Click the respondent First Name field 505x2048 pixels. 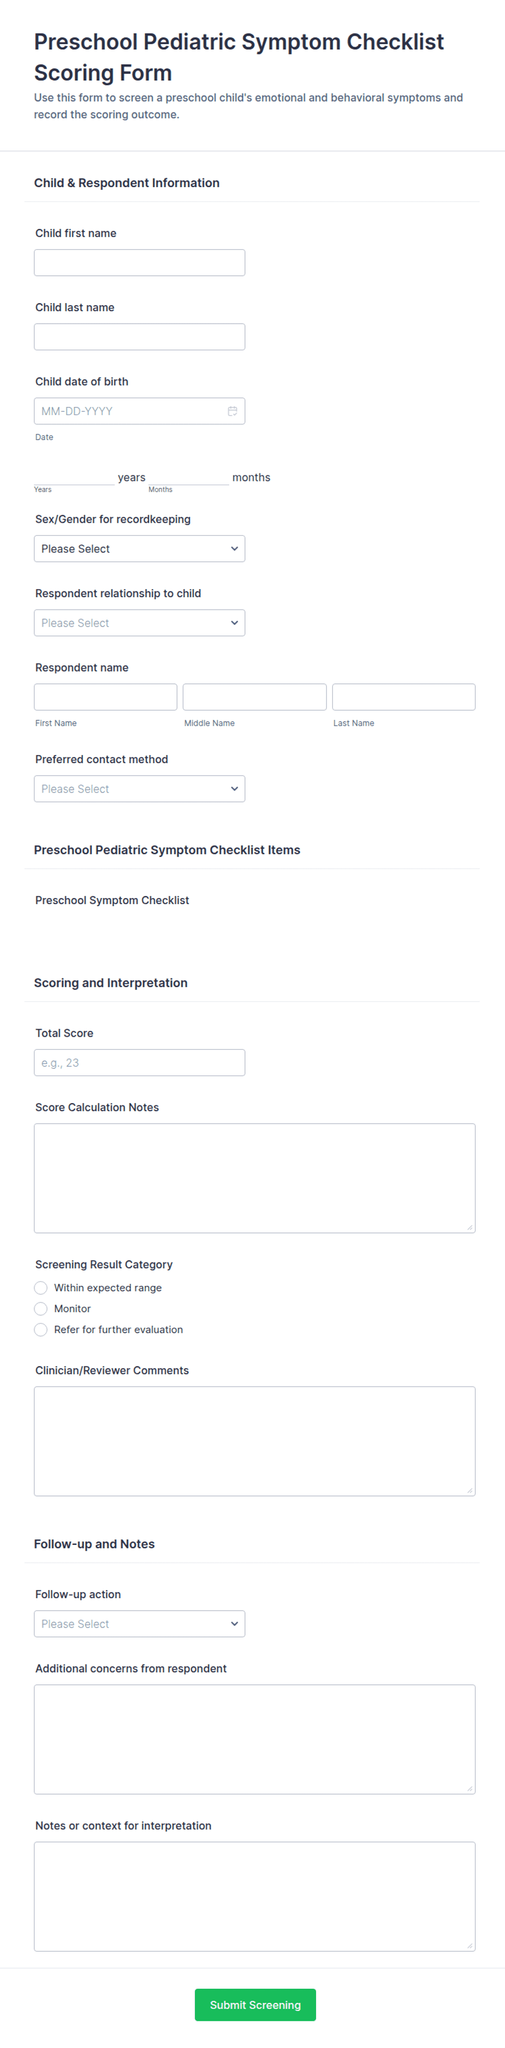pos(105,696)
